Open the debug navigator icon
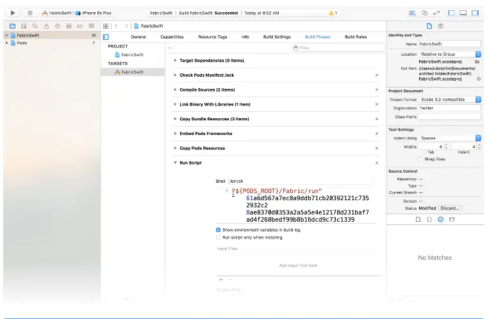489x319 pixels. click(69, 26)
